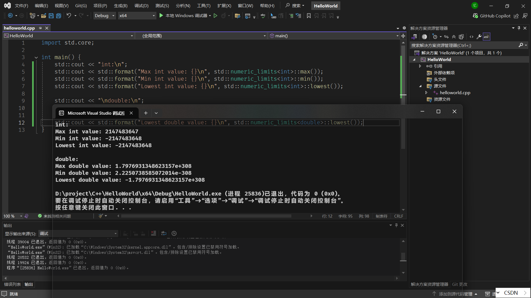Click the feedback person icon at top right
The width and height of the screenshot is (531, 298).
pos(525,16)
